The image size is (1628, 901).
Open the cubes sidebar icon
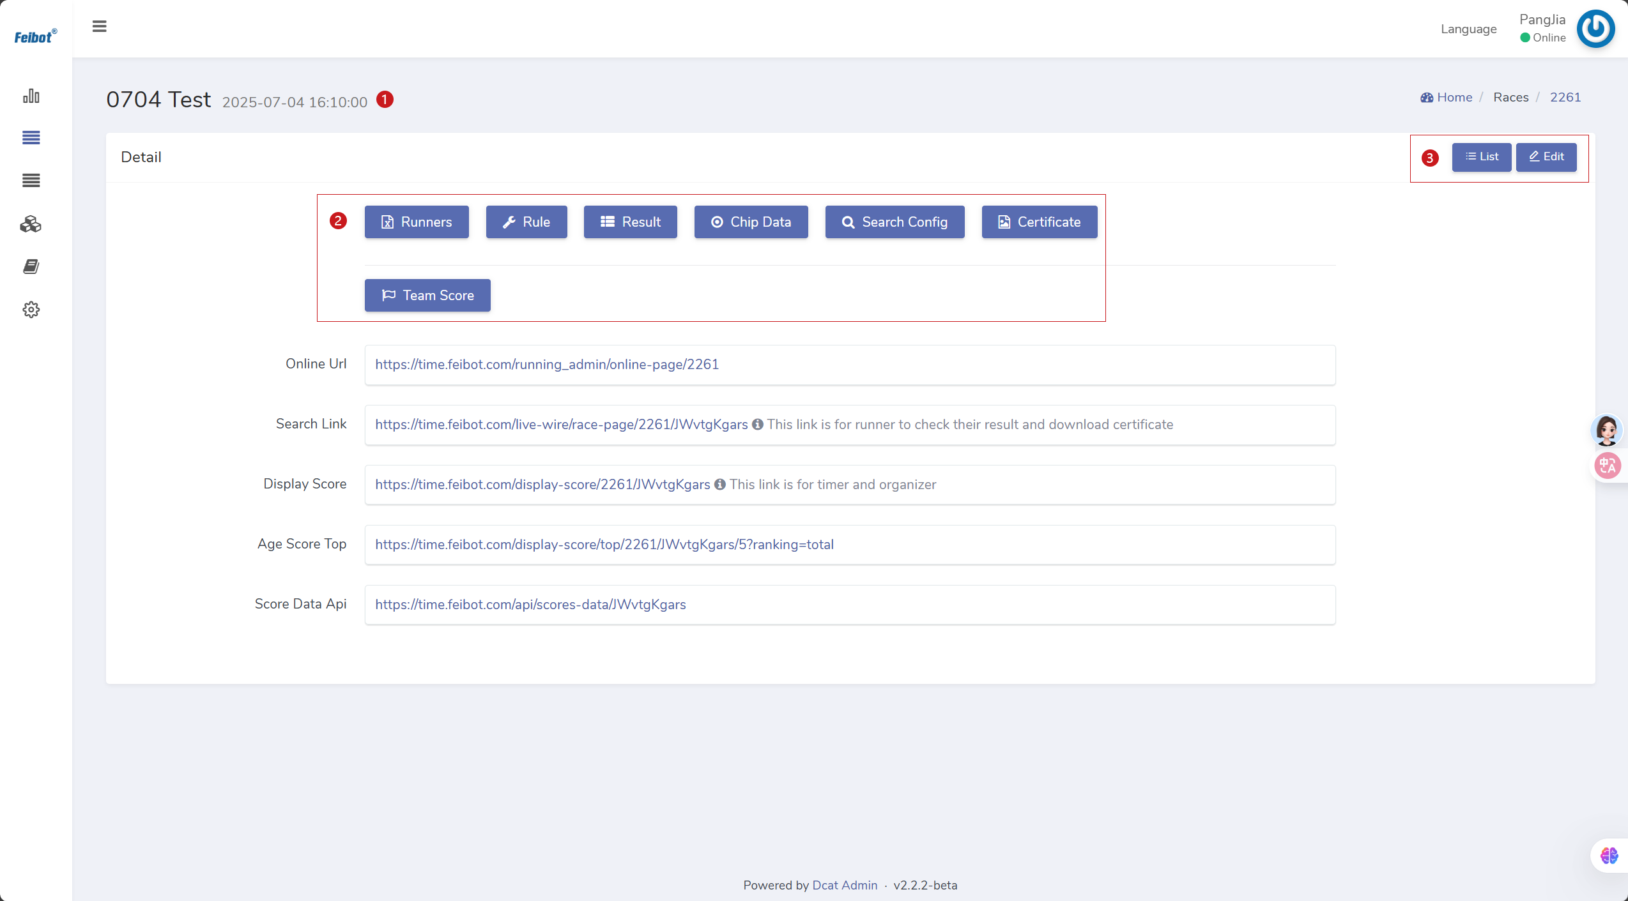tap(31, 224)
